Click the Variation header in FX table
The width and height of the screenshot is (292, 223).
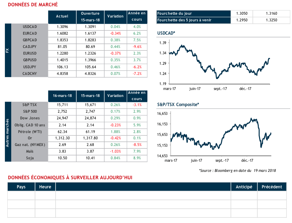tap(115, 16)
